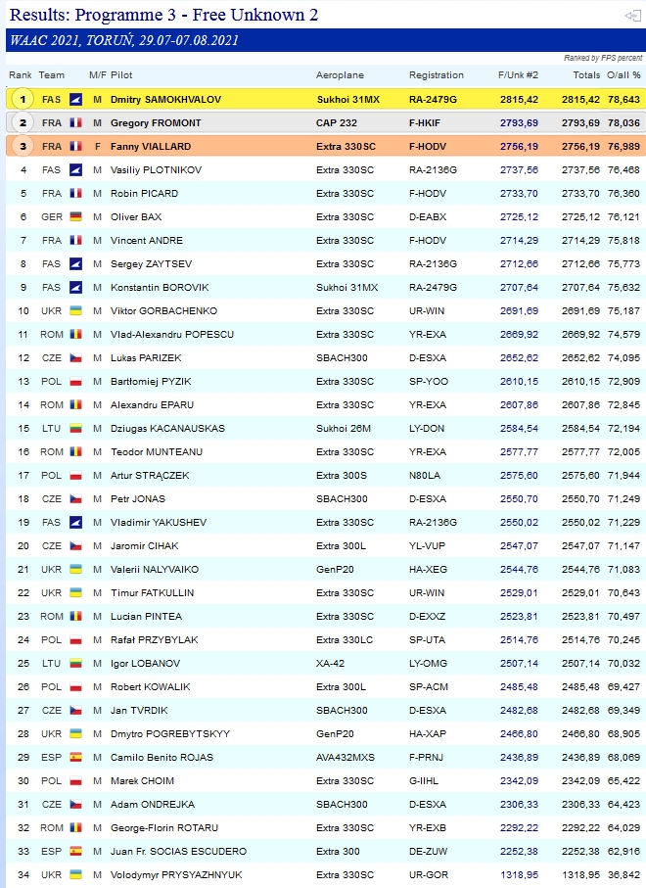Image resolution: width=646 pixels, height=888 pixels.
Task: Click the Spanish flag in Juan Fr. SOCIAS ESCUDERO's row
Action: (76, 851)
